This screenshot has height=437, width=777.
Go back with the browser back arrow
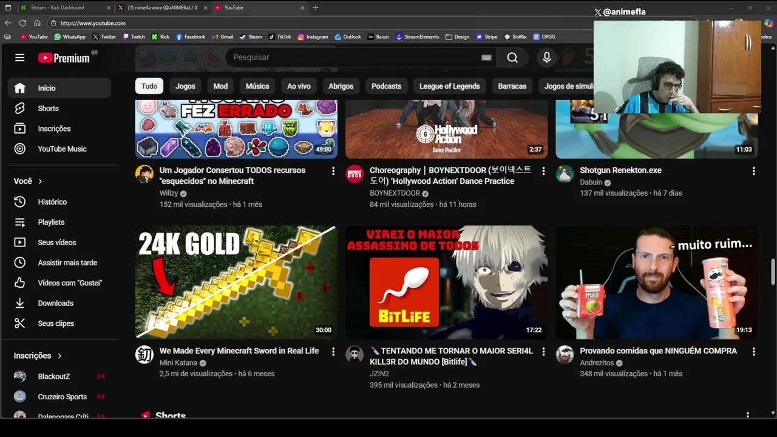(8, 23)
